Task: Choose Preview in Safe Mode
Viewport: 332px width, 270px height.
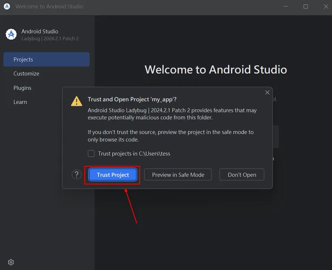Action: click(178, 174)
